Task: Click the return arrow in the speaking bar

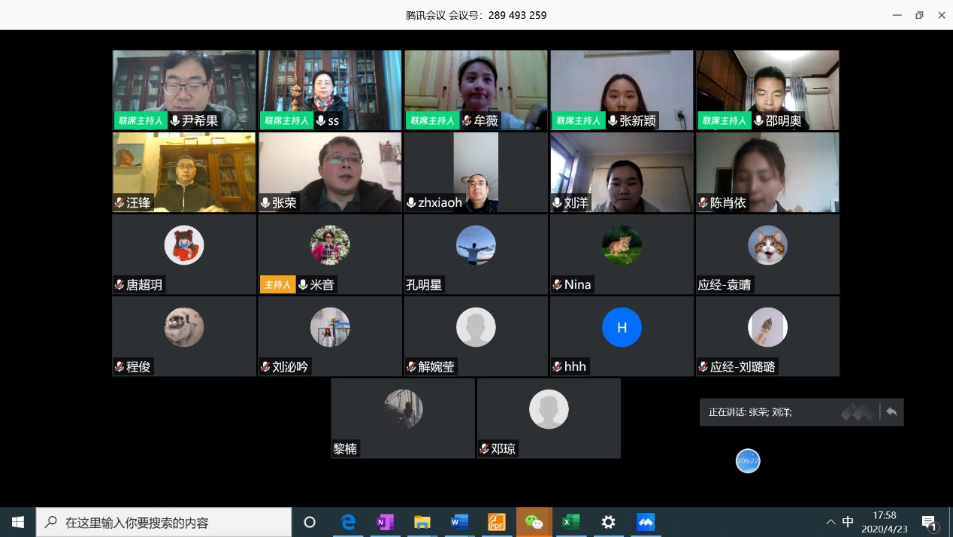Action: [x=891, y=412]
